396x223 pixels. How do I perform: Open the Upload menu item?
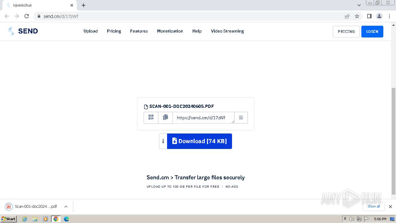91,31
